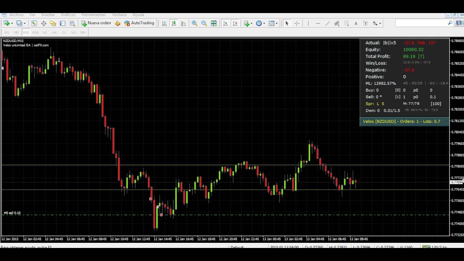
Task: Draw a vertical line tool
Action: pyautogui.click(x=308, y=23)
